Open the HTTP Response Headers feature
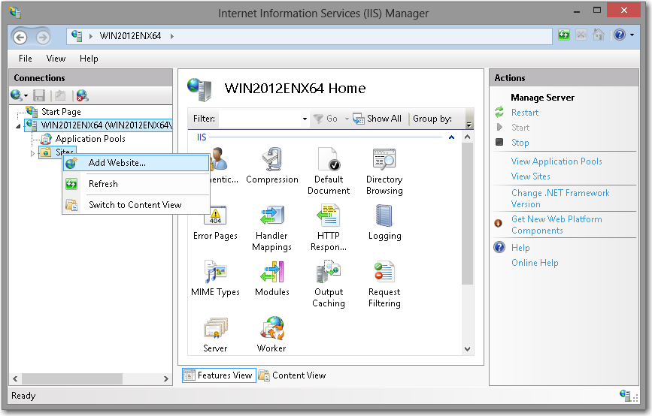The image size is (652, 416). click(x=329, y=228)
